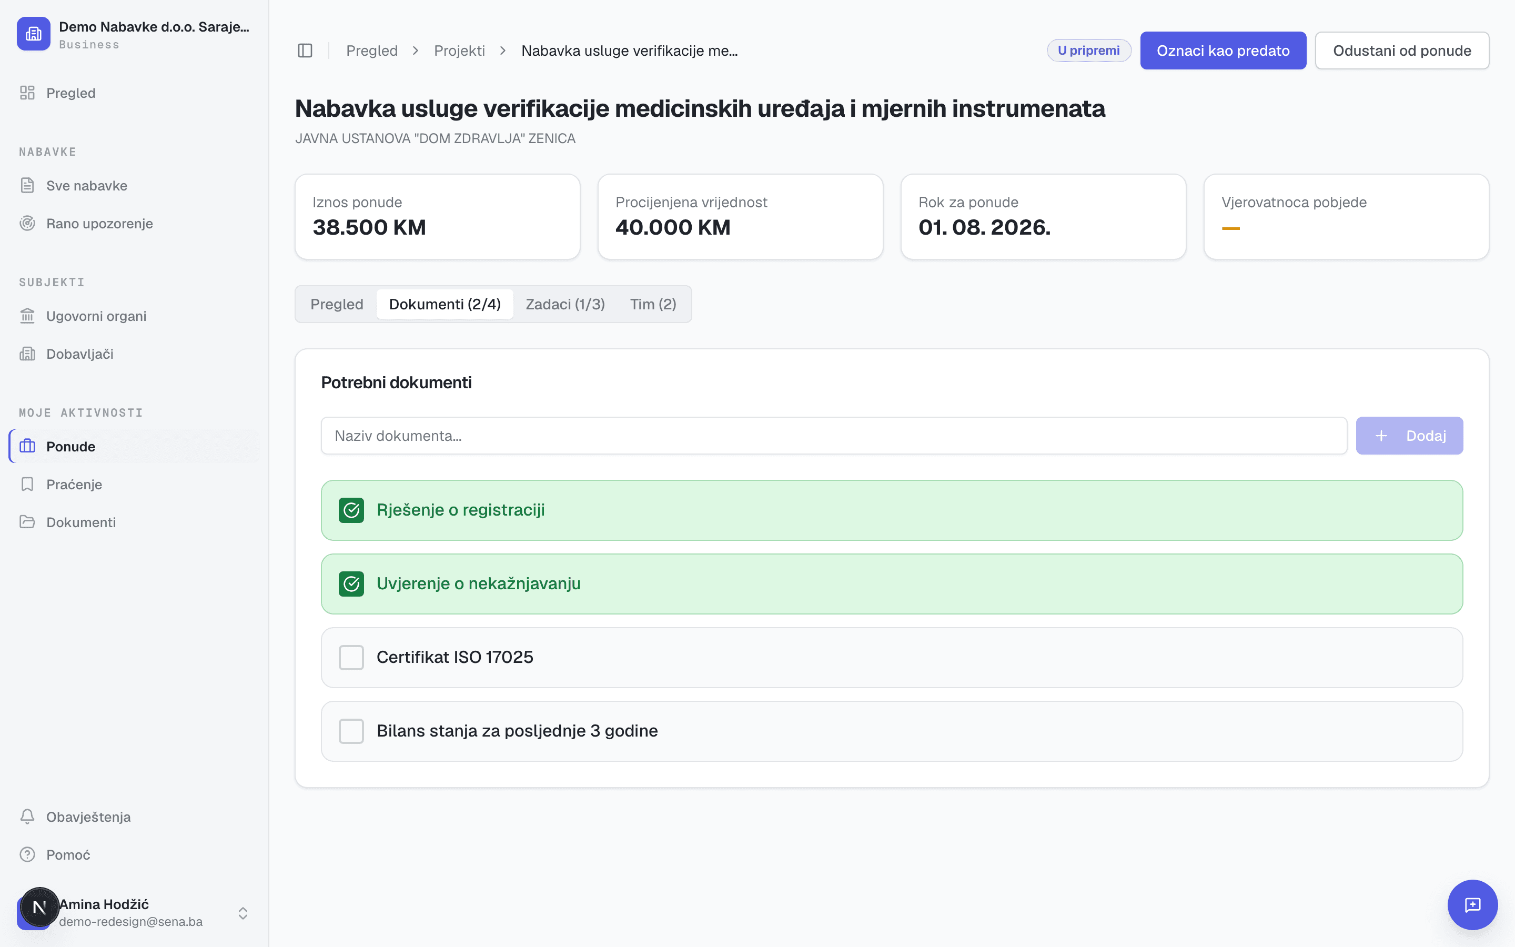The width and height of the screenshot is (1515, 947).
Task: Uncheck Uvjerenje o nekažnjavanju checkbox
Action: point(351,584)
